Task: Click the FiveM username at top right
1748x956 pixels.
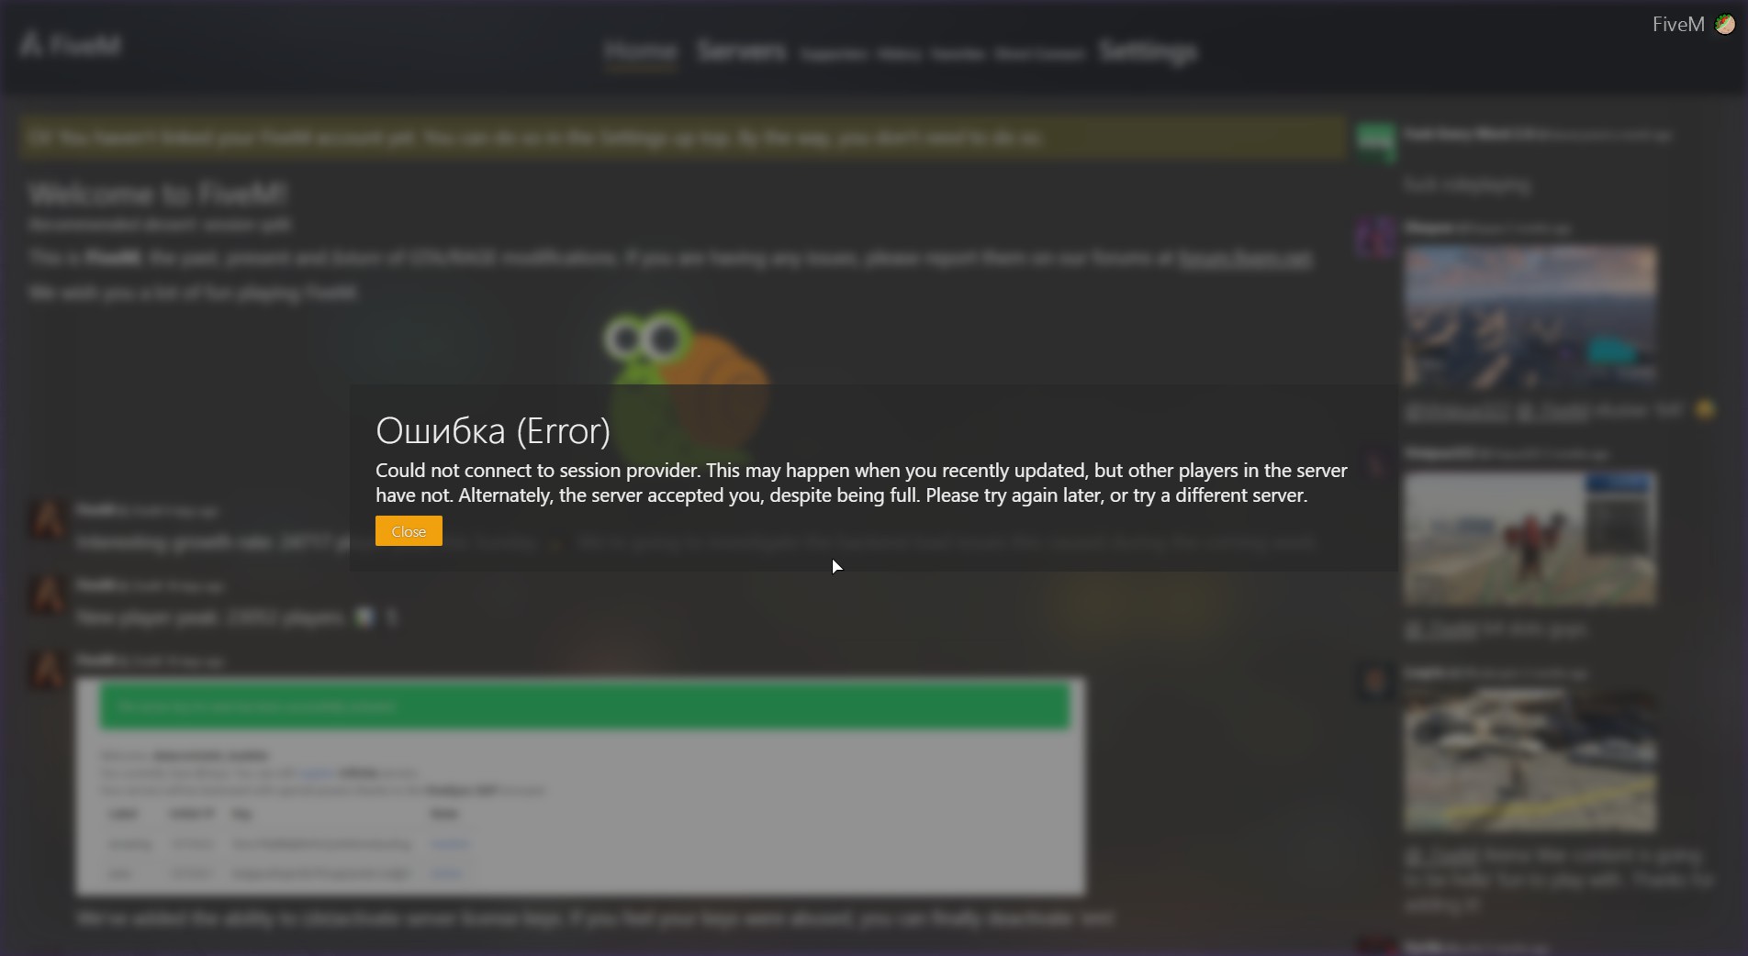Action: (1678, 25)
